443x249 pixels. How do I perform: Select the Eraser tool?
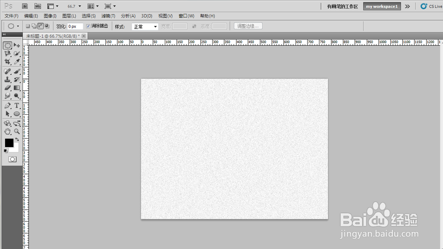pyautogui.click(x=8, y=88)
